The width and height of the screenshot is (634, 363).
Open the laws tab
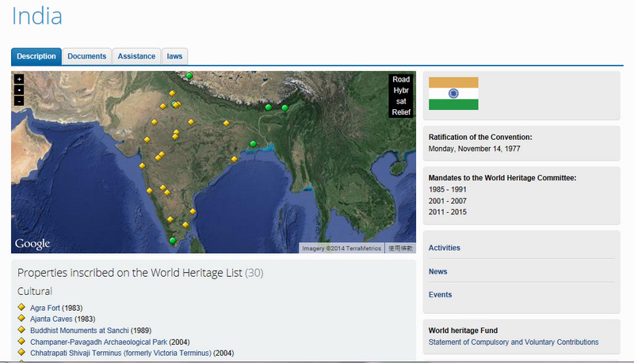tap(174, 56)
